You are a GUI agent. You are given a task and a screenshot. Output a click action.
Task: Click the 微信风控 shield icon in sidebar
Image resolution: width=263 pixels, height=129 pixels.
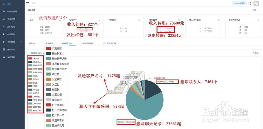pos(4,34)
